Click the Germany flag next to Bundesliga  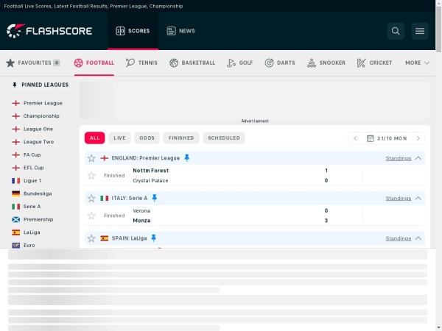click(x=15, y=193)
